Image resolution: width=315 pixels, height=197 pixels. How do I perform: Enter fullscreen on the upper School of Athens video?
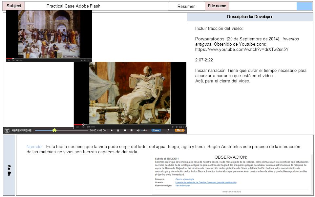point(91,60)
